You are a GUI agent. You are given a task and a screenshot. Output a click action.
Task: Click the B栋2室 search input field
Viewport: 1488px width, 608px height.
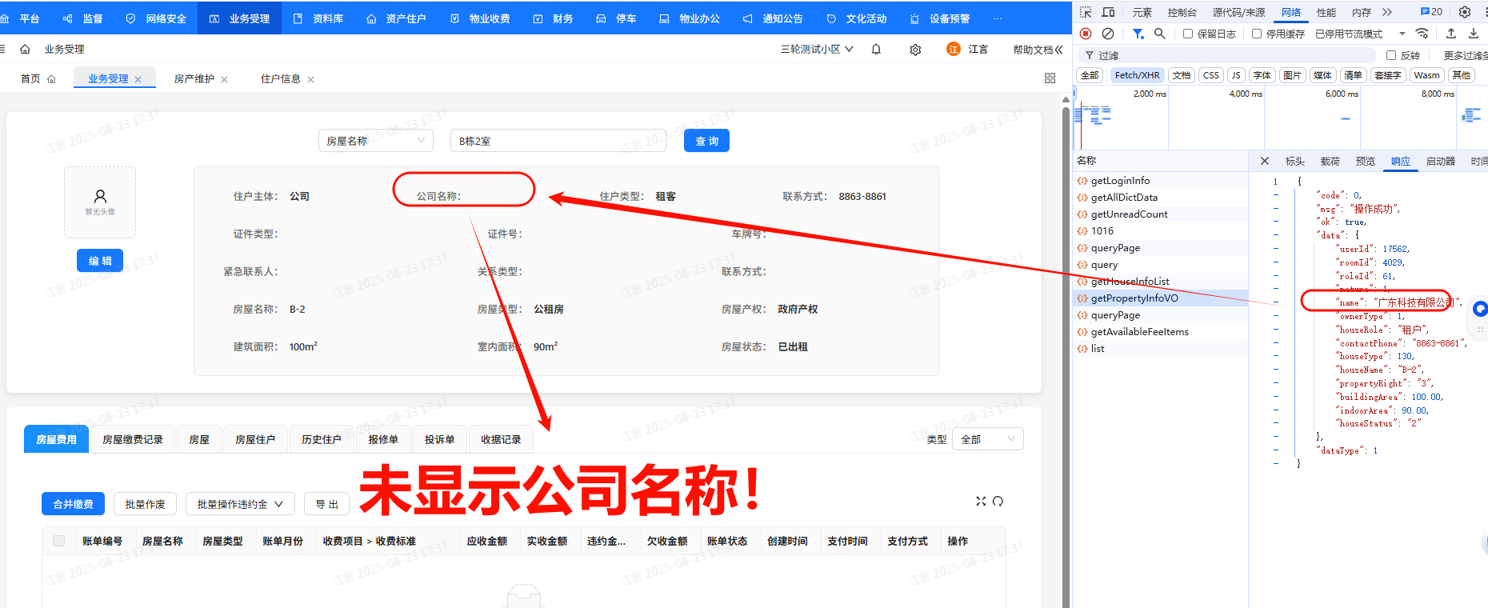click(558, 141)
